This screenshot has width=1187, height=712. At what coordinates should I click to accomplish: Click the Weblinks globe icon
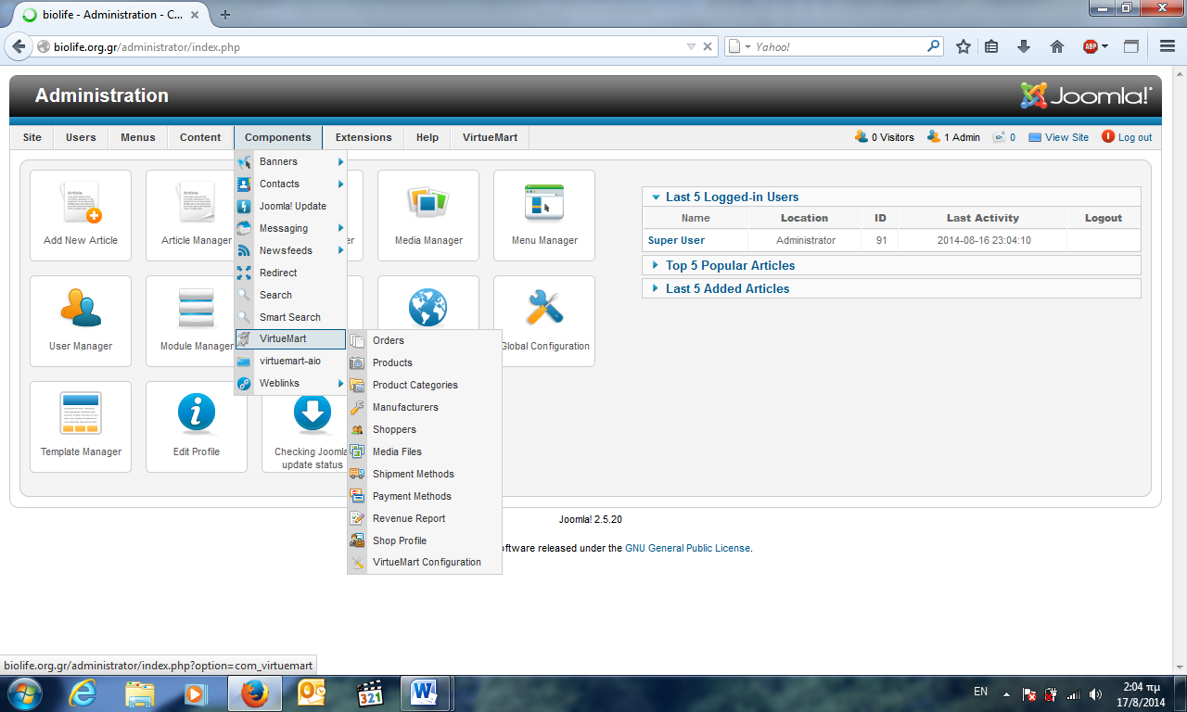pyautogui.click(x=244, y=383)
